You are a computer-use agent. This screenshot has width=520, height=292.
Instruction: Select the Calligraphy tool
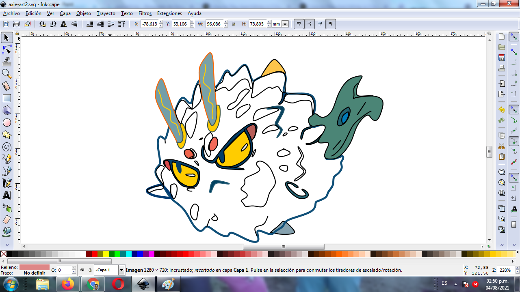[6, 183]
